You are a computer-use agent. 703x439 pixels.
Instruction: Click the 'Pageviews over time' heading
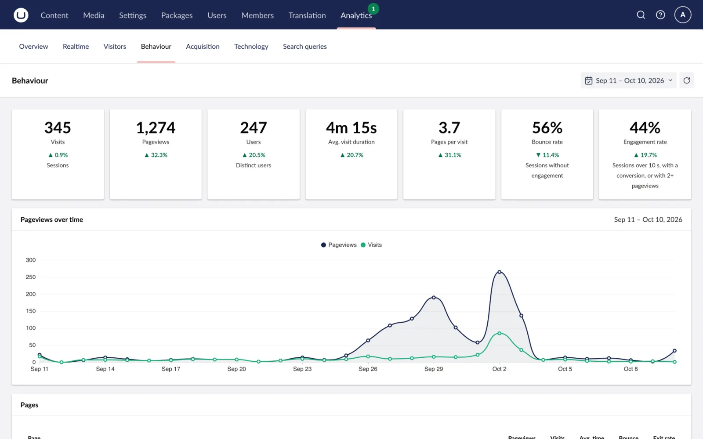click(x=52, y=219)
